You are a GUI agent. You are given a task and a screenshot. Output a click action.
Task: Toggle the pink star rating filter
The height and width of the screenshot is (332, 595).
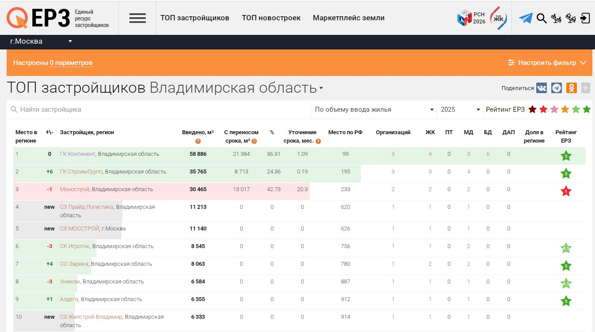pos(554,109)
